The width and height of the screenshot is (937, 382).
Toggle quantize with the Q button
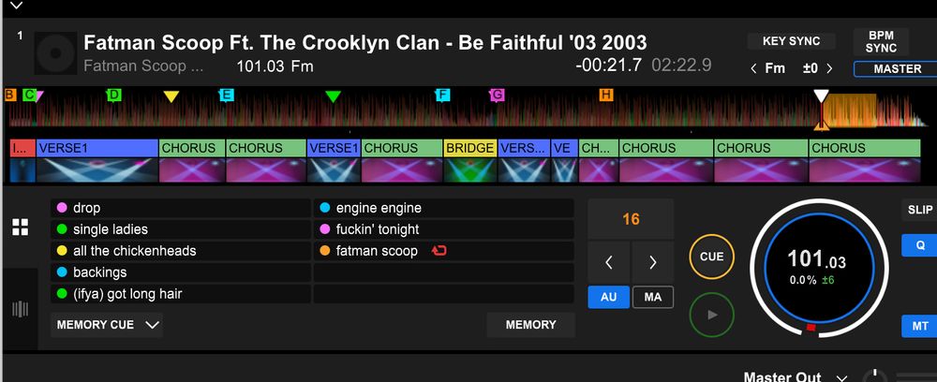(x=920, y=245)
